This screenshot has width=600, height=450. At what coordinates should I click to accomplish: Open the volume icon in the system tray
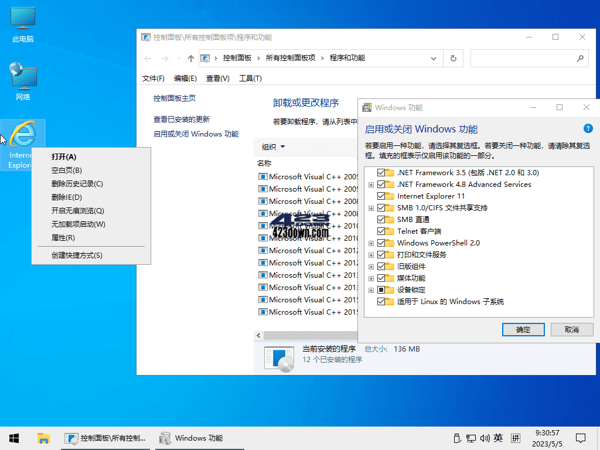pos(485,438)
